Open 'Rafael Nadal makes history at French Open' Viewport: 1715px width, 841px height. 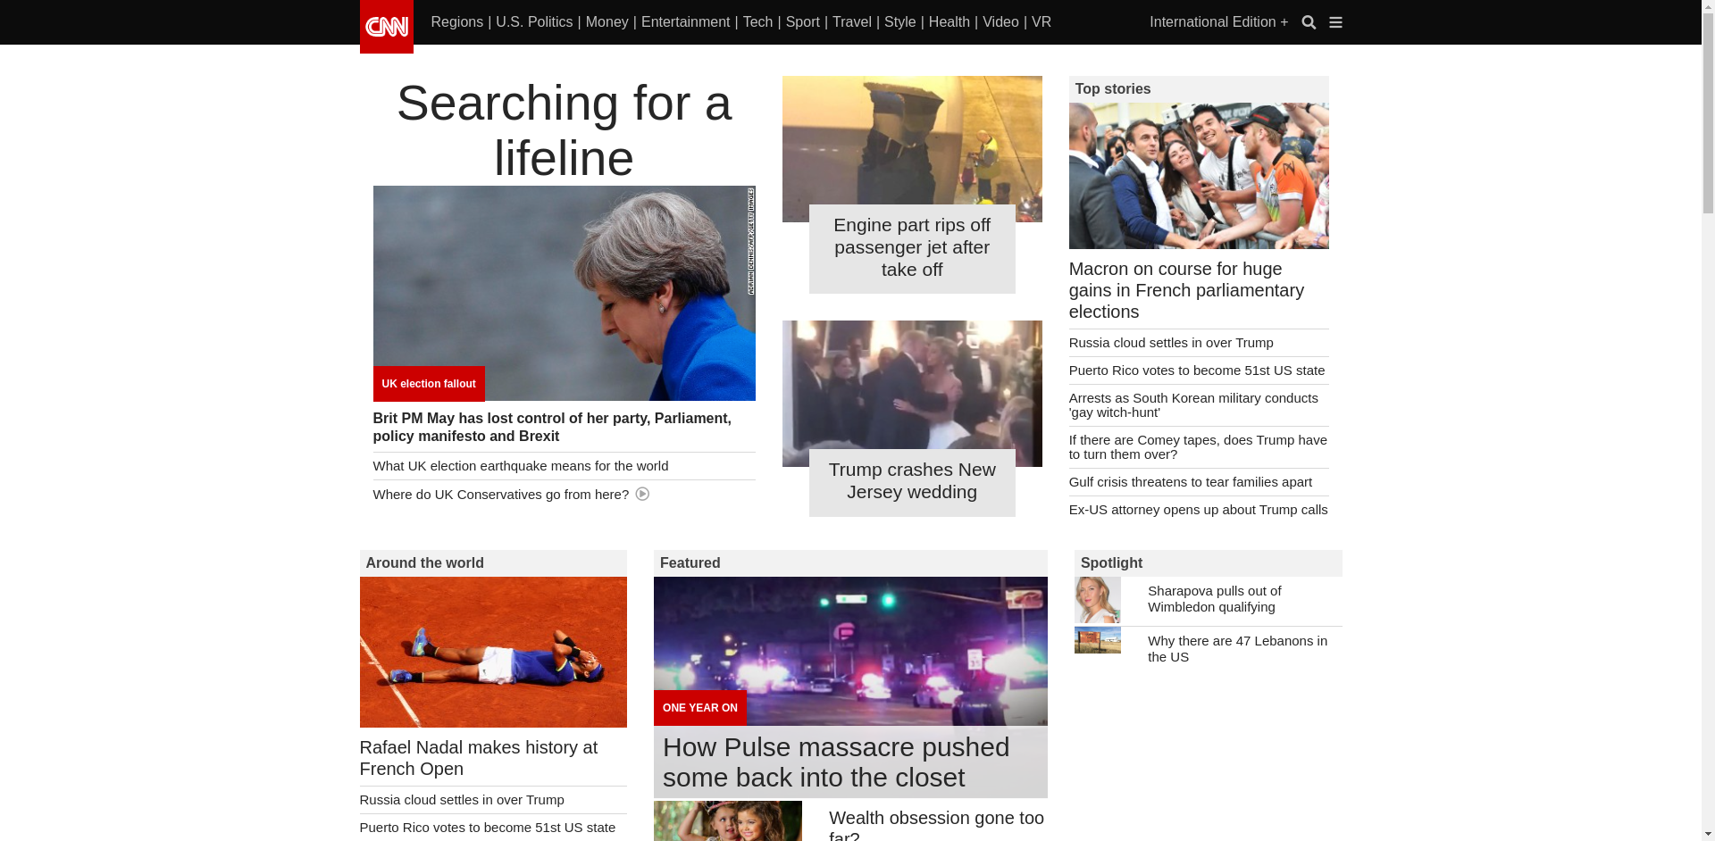[479, 758]
